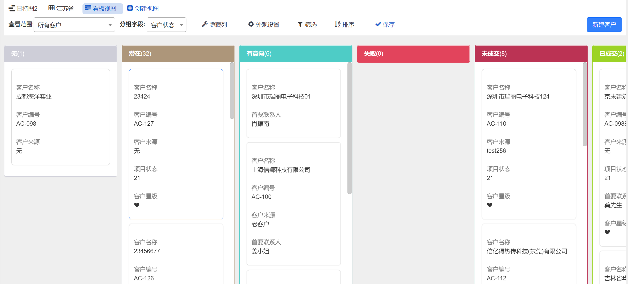Image resolution: width=628 pixels, height=284 pixels.
Task: Click the 新建客户 button
Action: [x=604, y=25]
